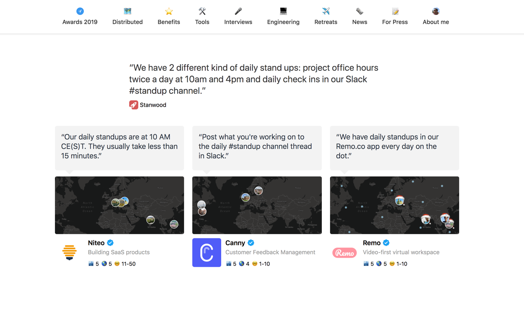This screenshot has width=524, height=313.
Task: Click the Niteo honeycomb logo
Action: pyautogui.click(x=69, y=252)
